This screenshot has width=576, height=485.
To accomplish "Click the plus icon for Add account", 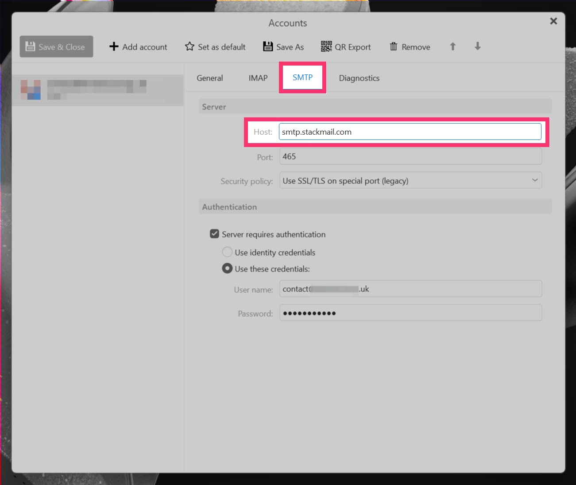I will click(x=114, y=47).
